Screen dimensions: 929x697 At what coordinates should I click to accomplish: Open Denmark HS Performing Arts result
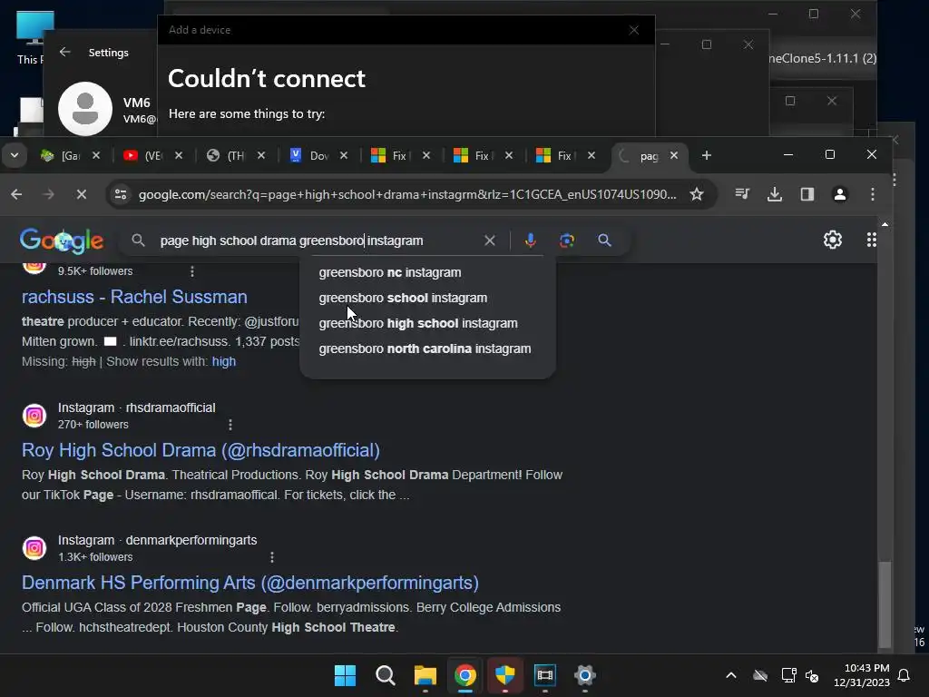[x=250, y=584]
